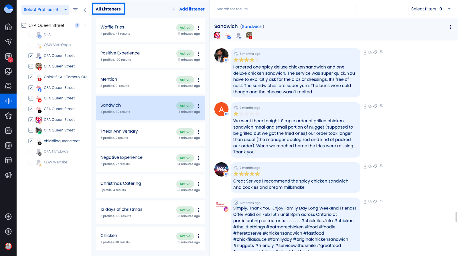Viewport: 458px width, 256px height.
Task: Check the QSW VistaPage checkbox
Action: [x=31, y=45]
